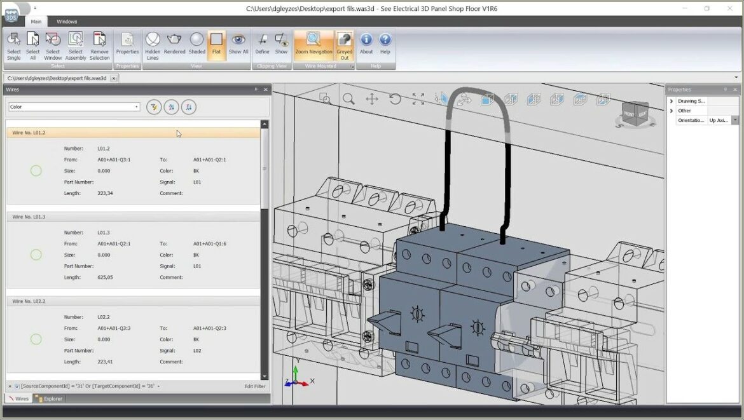Click the wires list scrollbar thumb

(265, 168)
